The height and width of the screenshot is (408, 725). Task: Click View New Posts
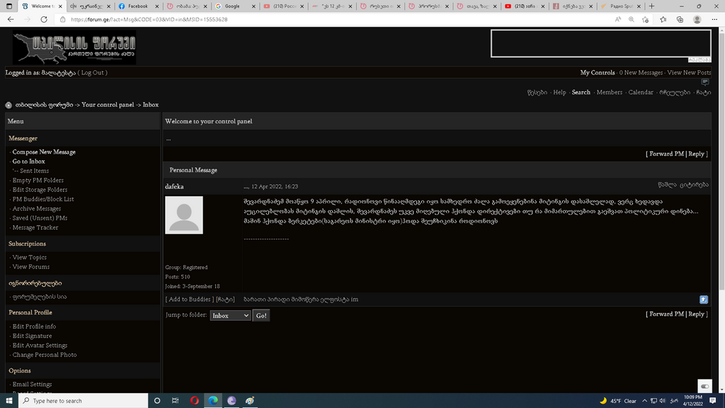(689, 73)
